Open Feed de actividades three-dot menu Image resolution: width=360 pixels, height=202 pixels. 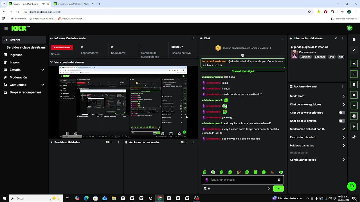click(x=118, y=143)
